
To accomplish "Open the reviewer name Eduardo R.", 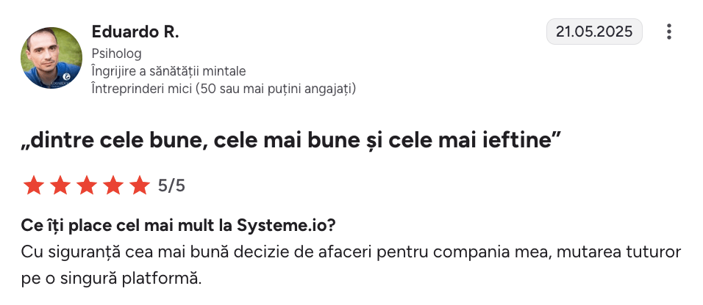I will point(135,32).
